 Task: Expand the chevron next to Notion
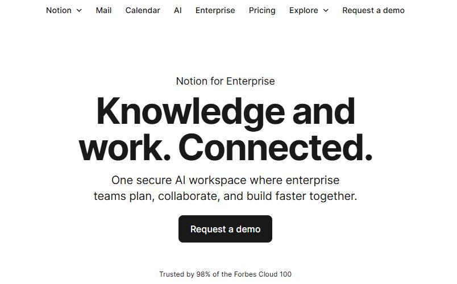tap(79, 10)
